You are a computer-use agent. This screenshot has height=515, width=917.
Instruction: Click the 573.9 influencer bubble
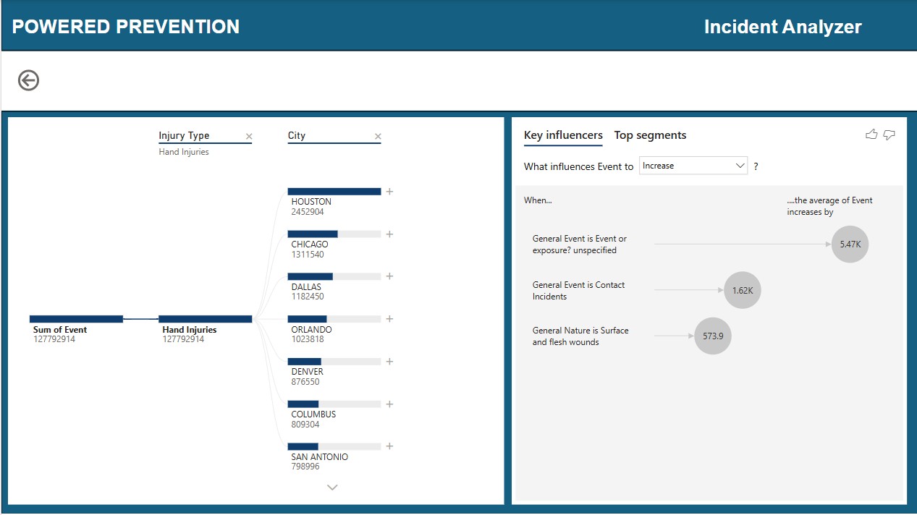(713, 336)
